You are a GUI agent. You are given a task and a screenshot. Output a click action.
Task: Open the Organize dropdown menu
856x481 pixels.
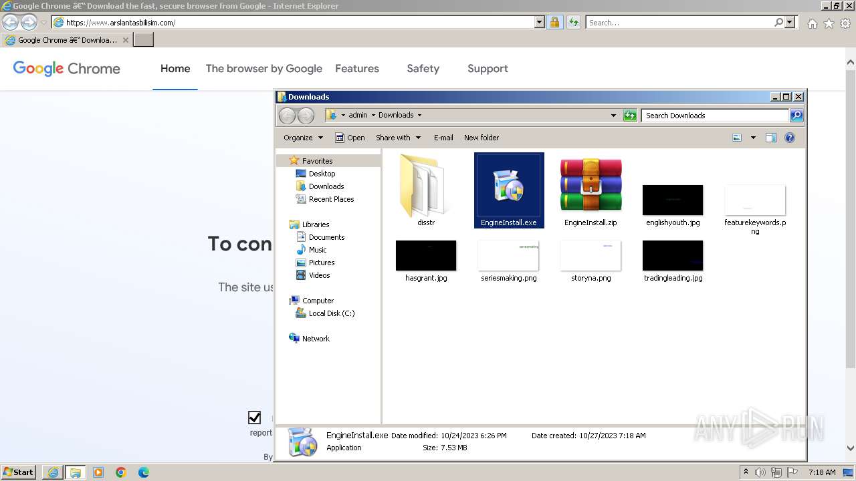pyautogui.click(x=303, y=138)
